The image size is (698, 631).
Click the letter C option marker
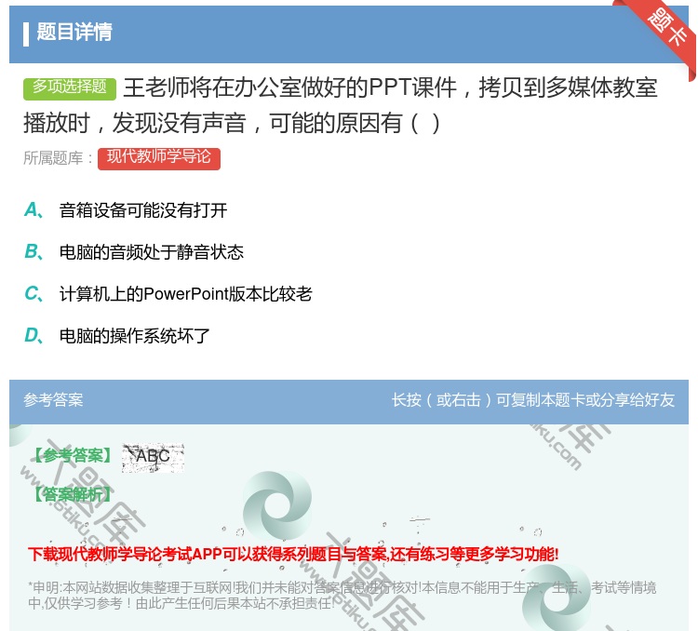[x=34, y=294]
